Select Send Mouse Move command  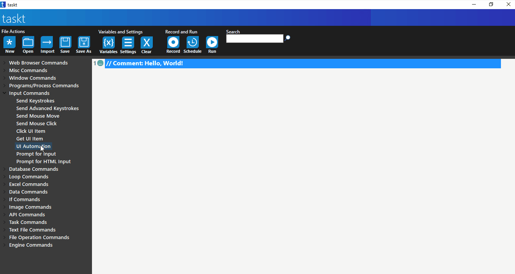click(38, 116)
